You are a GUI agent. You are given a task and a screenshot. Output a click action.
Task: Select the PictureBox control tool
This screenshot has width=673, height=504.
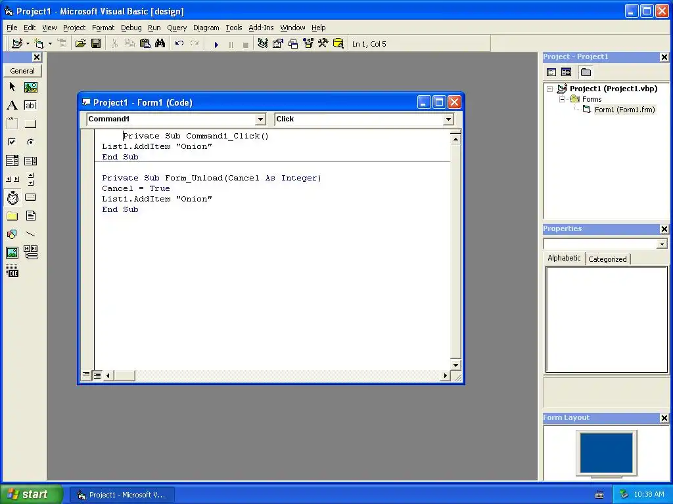[x=30, y=87]
